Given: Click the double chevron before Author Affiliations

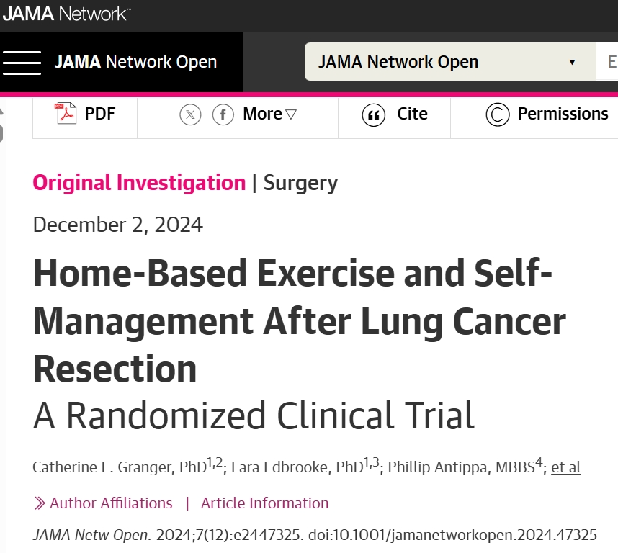Looking at the screenshot, I should click(x=40, y=503).
